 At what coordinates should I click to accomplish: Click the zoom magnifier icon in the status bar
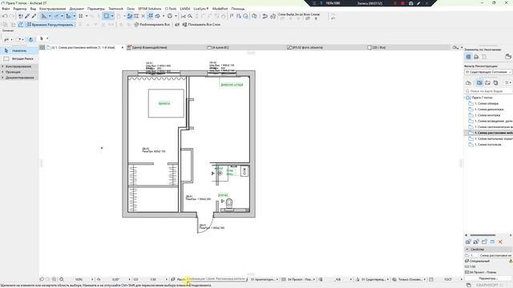61,279
